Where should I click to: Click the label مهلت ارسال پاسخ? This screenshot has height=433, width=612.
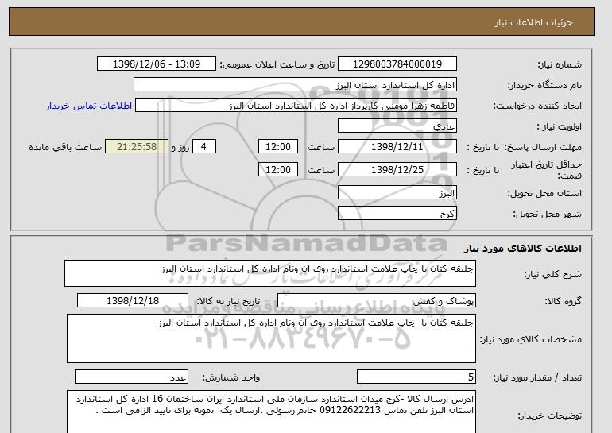(x=543, y=147)
